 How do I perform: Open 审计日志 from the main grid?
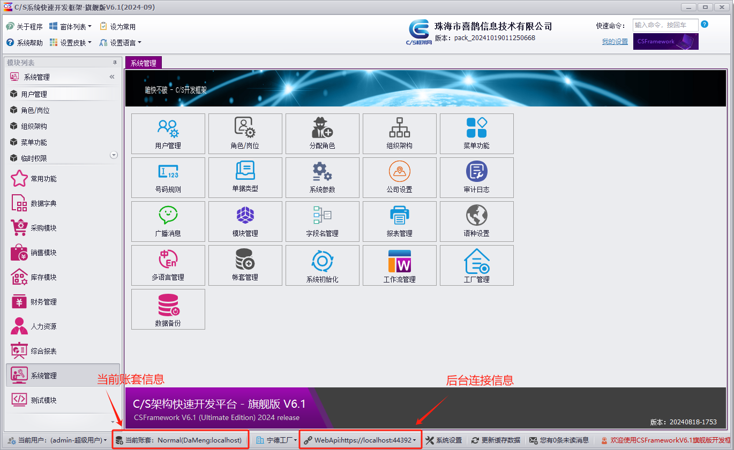476,178
